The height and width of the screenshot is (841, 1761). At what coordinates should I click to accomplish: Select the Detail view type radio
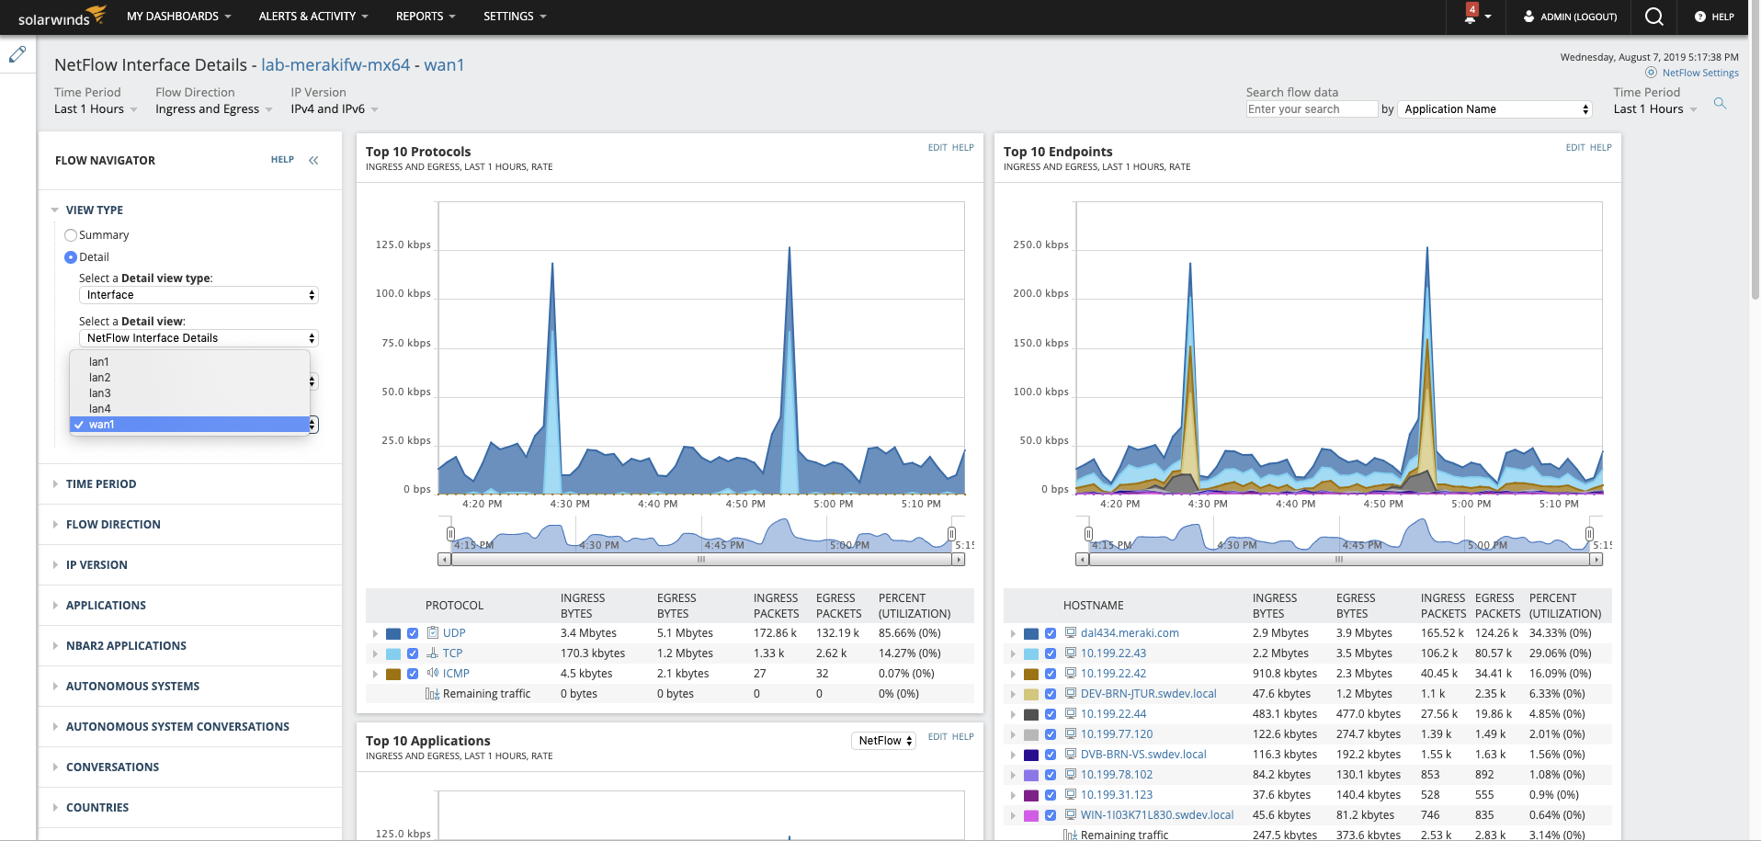pyautogui.click(x=71, y=257)
